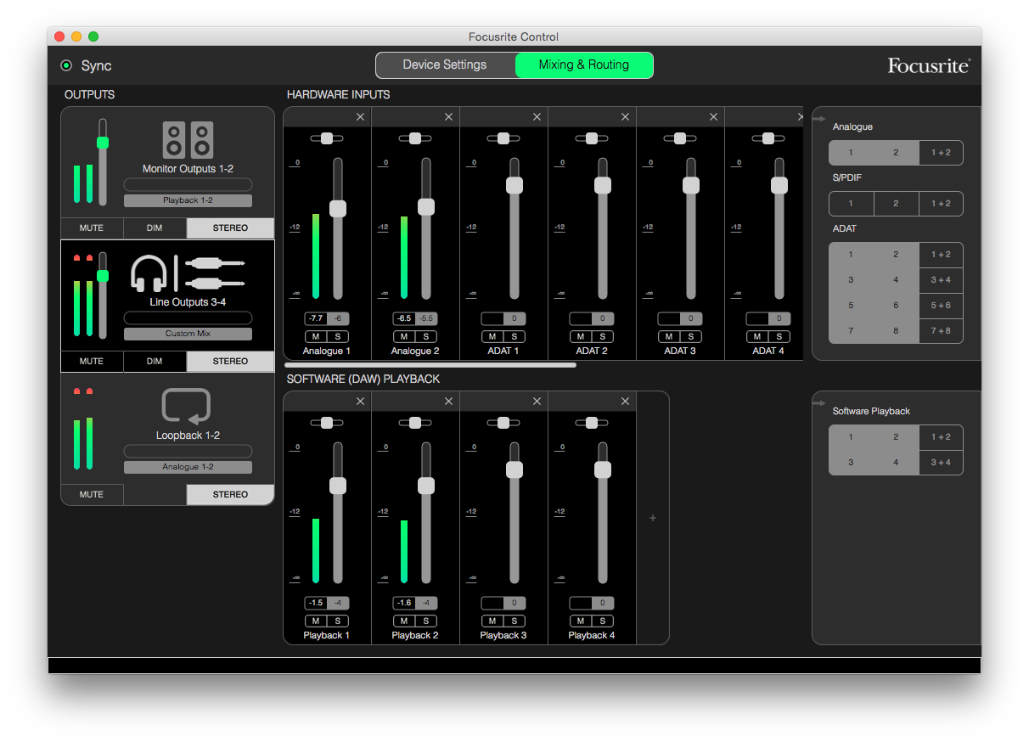1029x742 pixels.
Task: Click the Focusrite logo
Action: [x=929, y=65]
